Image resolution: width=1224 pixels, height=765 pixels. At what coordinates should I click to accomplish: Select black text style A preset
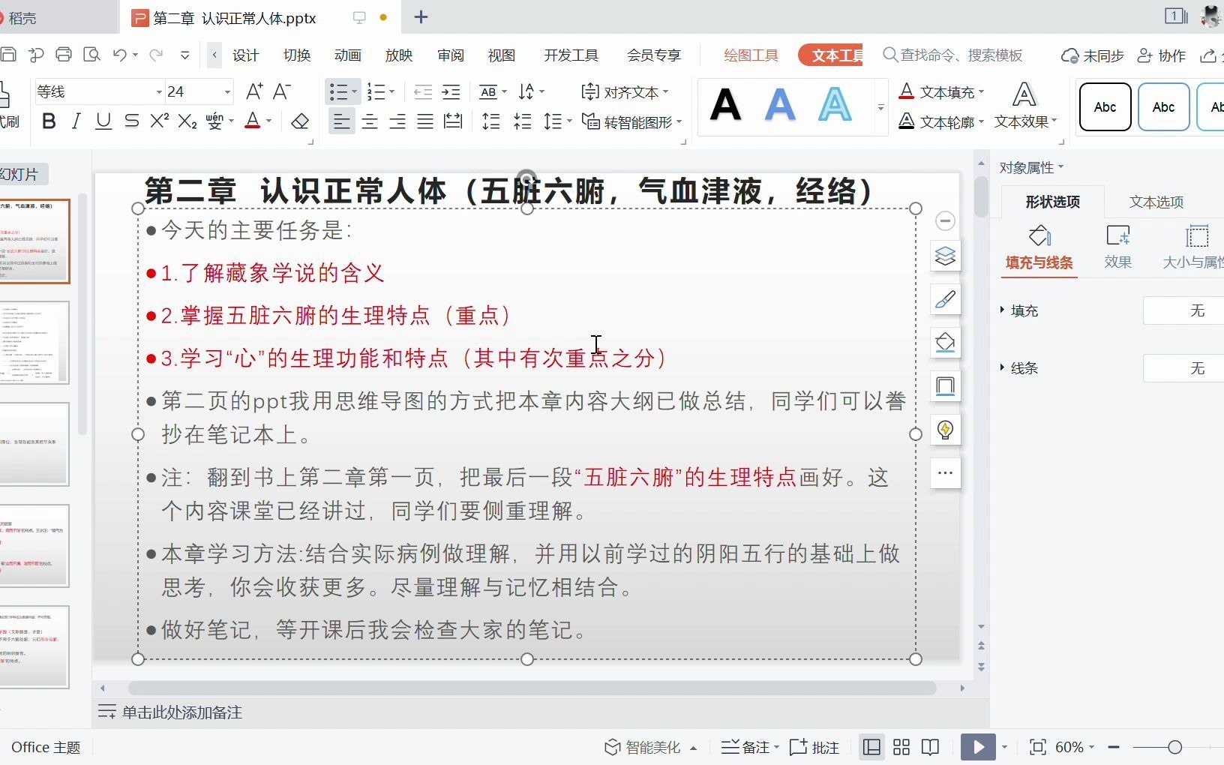click(x=725, y=105)
